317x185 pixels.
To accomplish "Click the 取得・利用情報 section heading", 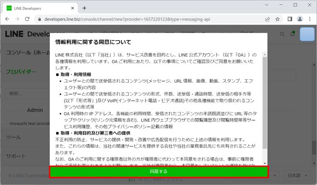I will 76,75.
